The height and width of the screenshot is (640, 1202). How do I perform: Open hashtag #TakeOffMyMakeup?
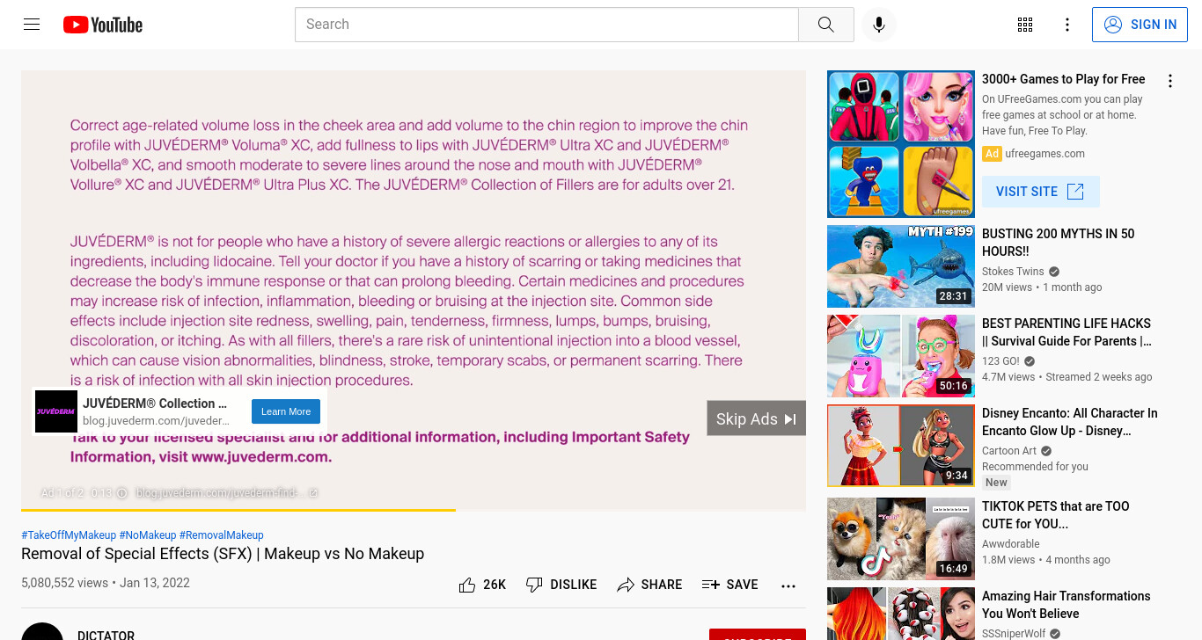pos(69,535)
